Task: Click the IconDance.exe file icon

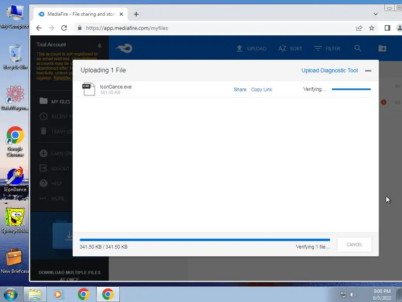Action: coord(89,89)
